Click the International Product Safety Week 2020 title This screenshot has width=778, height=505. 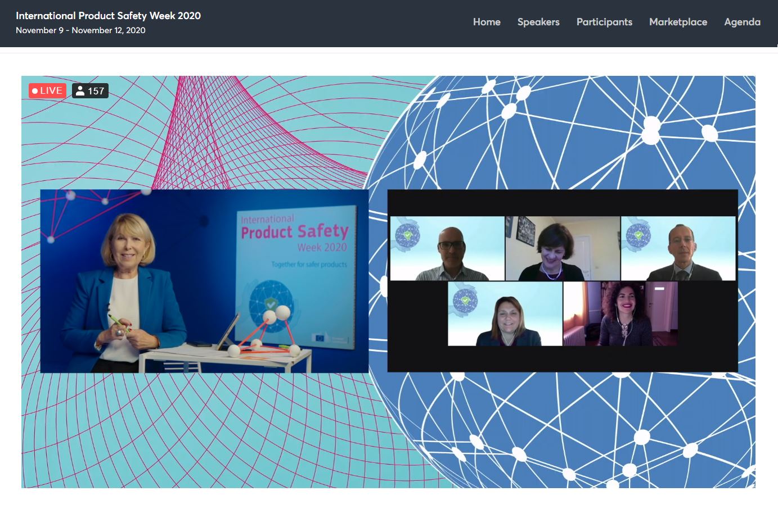click(x=108, y=16)
